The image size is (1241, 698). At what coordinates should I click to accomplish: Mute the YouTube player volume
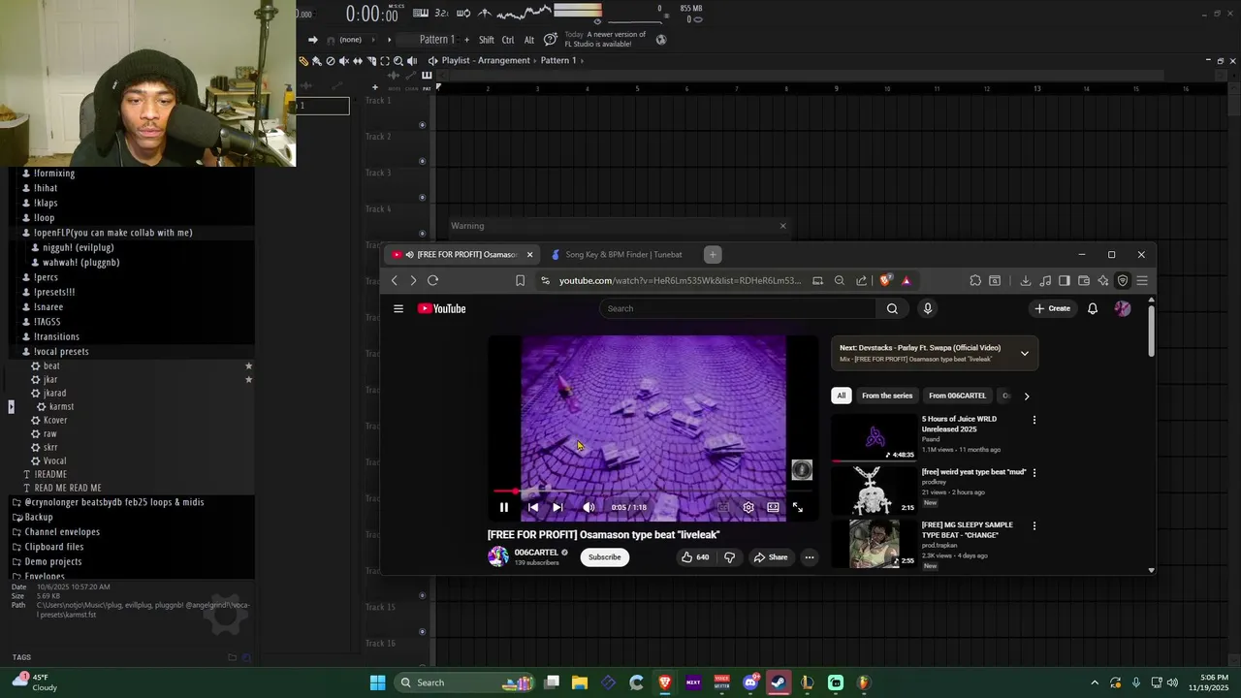[589, 507]
